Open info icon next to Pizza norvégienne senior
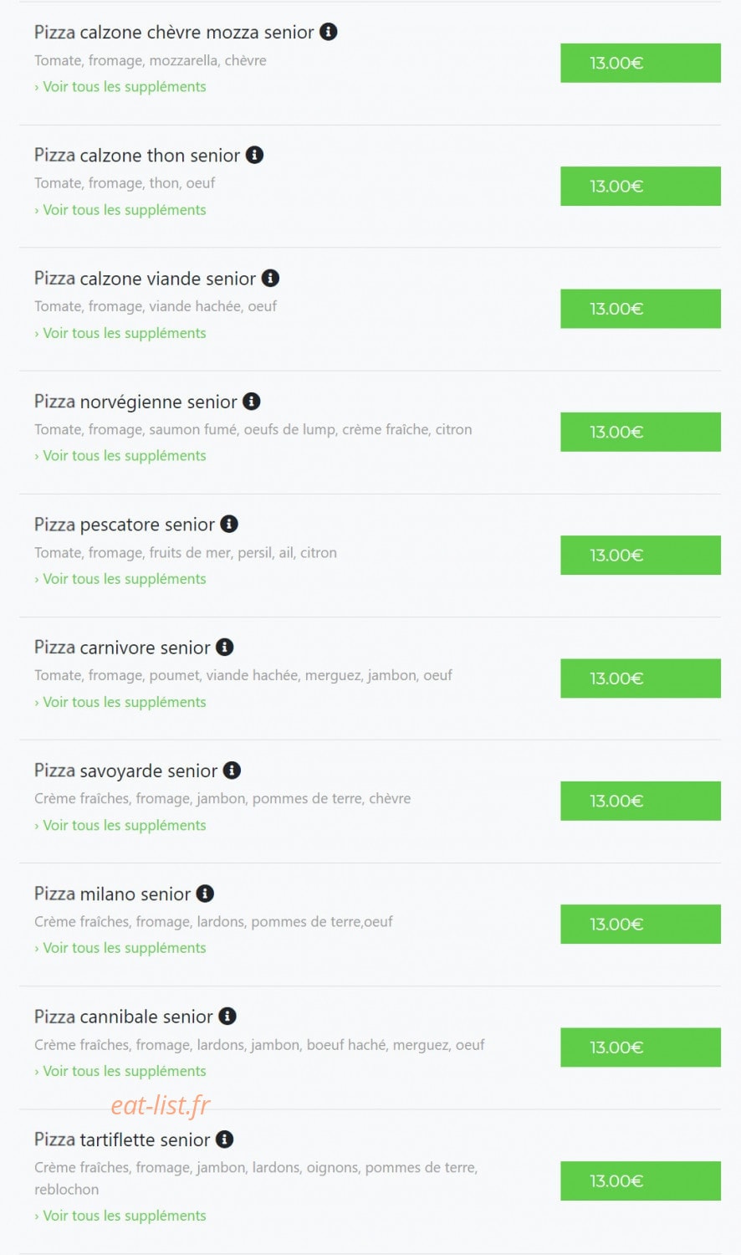Viewport: 741px width, 1255px height. tap(252, 402)
